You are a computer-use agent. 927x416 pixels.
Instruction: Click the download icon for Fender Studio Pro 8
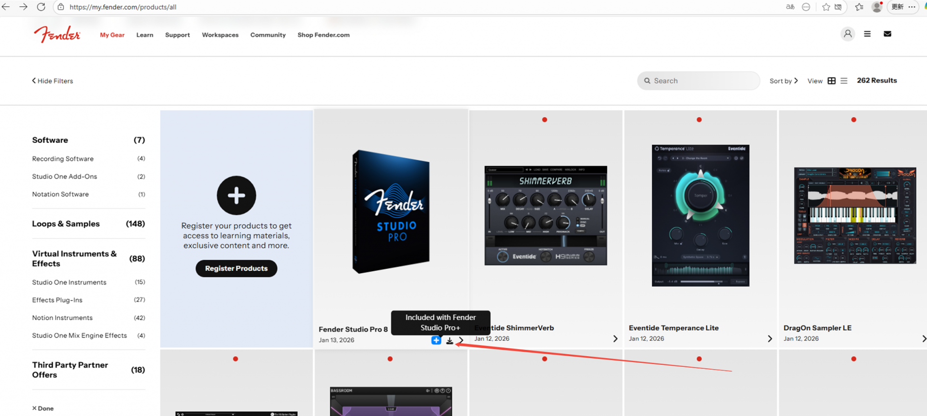point(449,341)
